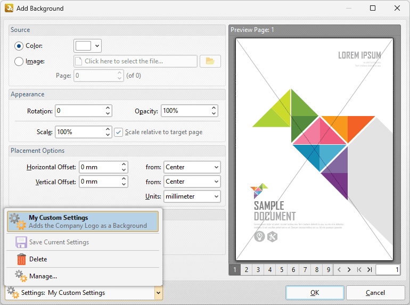Open the background color swatch picker

[87, 46]
